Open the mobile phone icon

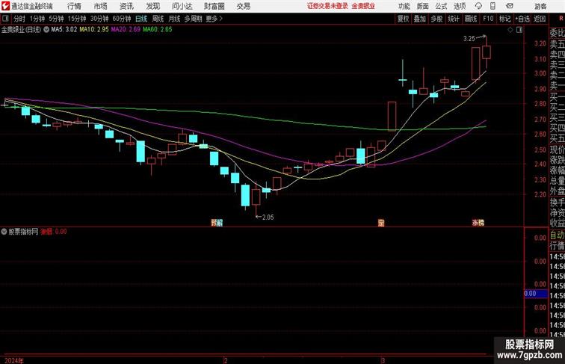point(493,6)
